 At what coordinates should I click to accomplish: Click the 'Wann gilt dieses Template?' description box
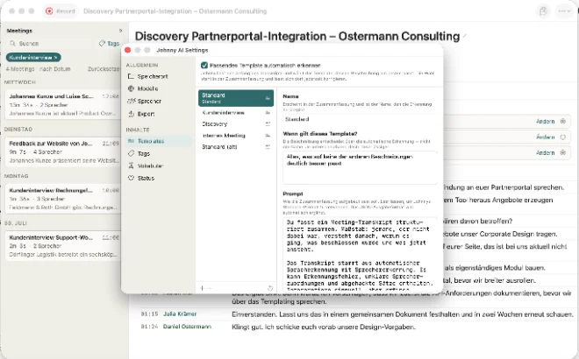360,168
